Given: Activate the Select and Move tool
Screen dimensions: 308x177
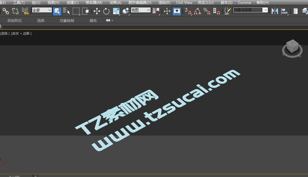Looking at the screenshot, I should (97, 11).
